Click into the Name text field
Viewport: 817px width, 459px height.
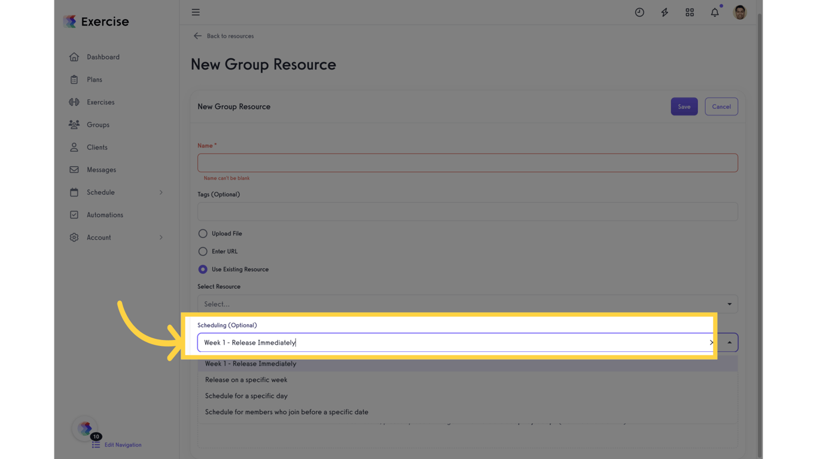tap(467, 163)
